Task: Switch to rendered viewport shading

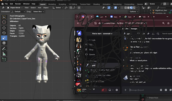Action: pos(134,8)
